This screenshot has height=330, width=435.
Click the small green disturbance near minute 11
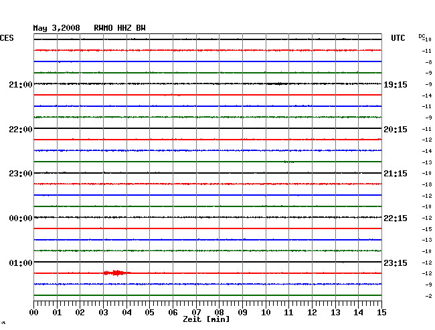coord(289,162)
